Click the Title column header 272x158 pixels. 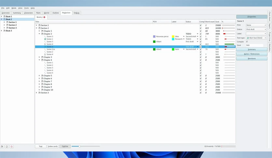click(x=94, y=22)
